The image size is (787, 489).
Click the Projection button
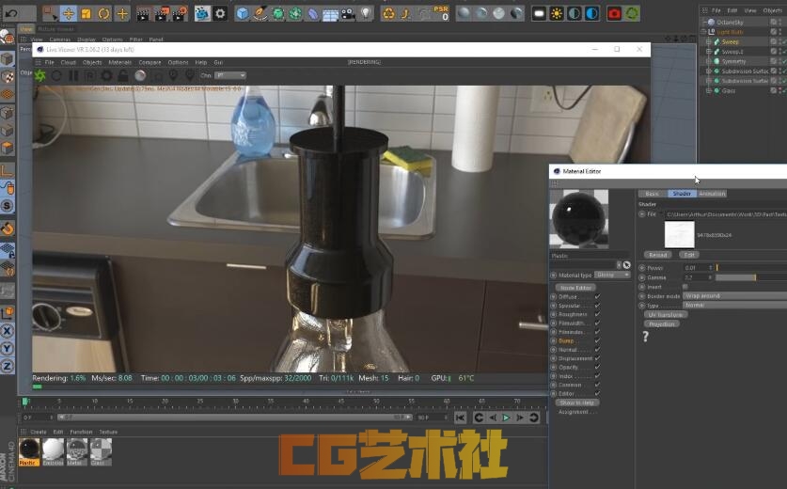click(661, 324)
